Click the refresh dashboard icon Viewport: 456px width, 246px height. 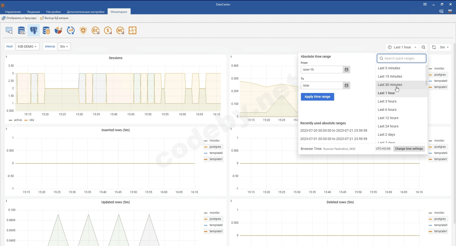pyautogui.click(x=434, y=47)
